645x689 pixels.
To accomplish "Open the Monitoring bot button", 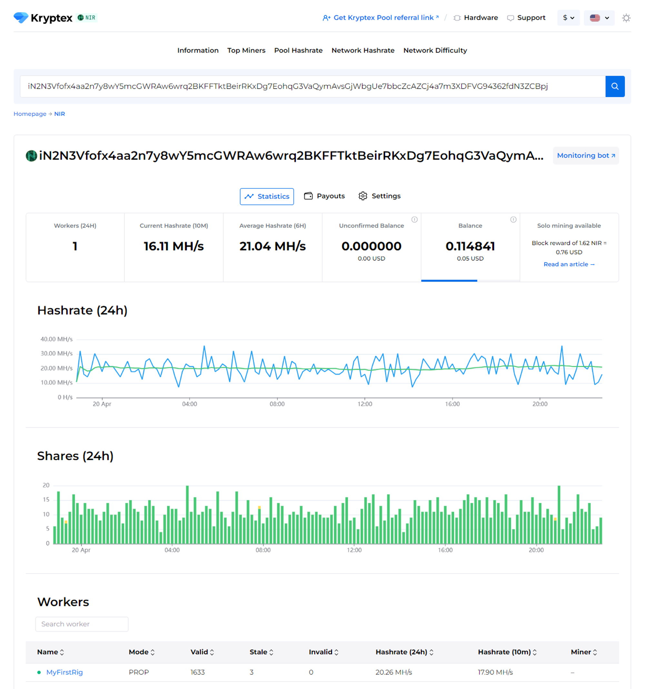I will tap(586, 156).
